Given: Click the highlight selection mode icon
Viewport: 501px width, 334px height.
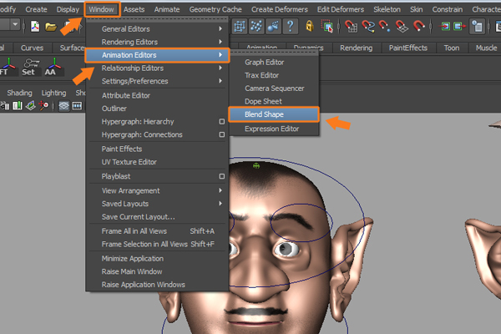Looking at the screenshot, I should [x=327, y=27].
